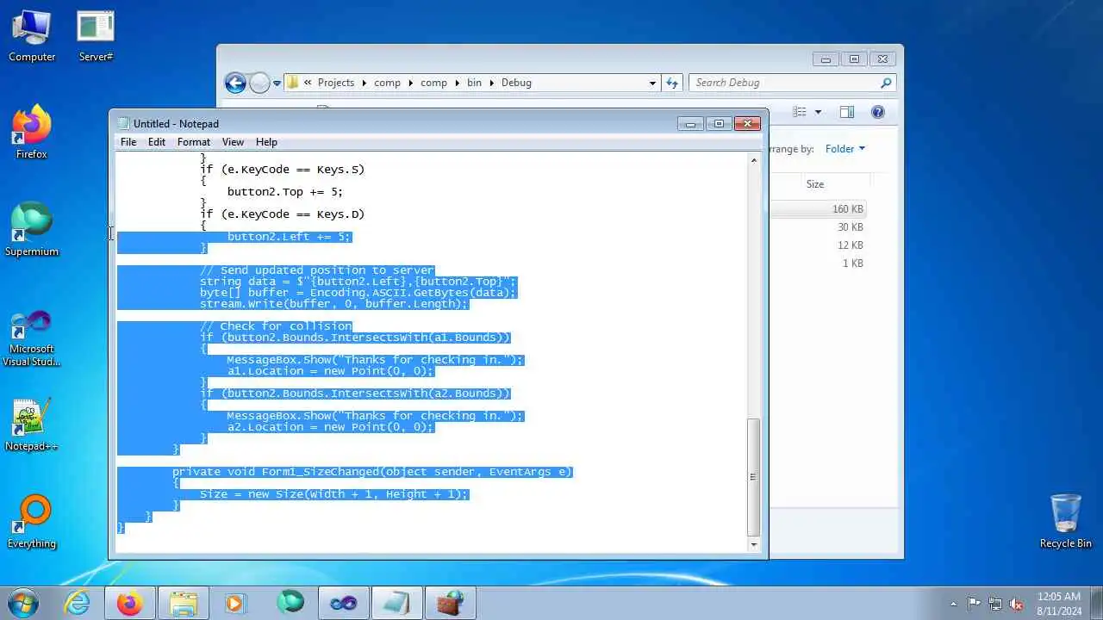Open Windows Media Player from taskbar

tap(235, 603)
